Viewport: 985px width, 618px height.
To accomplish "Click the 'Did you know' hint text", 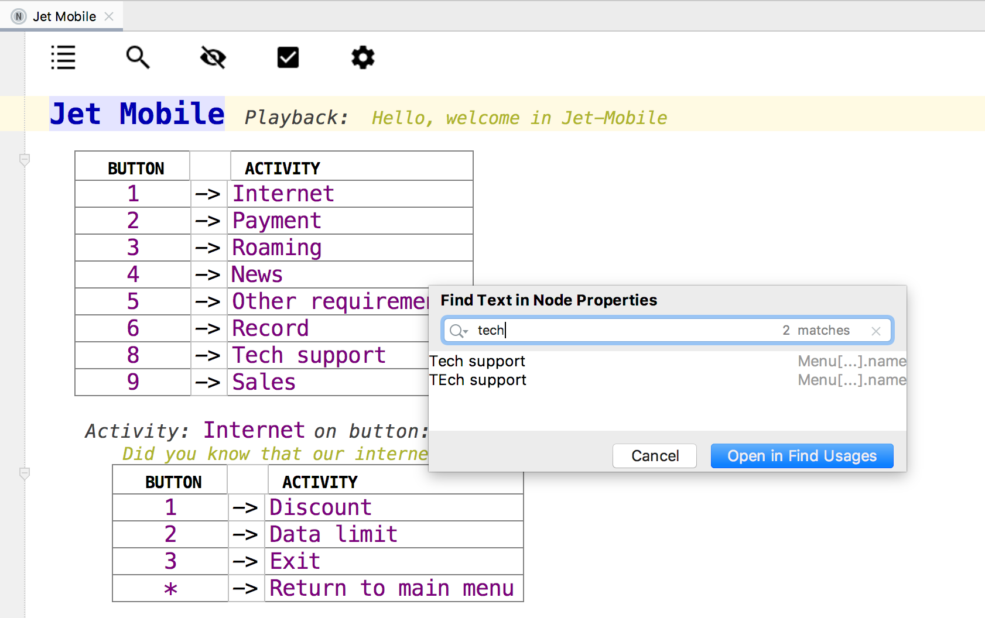I will click(275, 454).
